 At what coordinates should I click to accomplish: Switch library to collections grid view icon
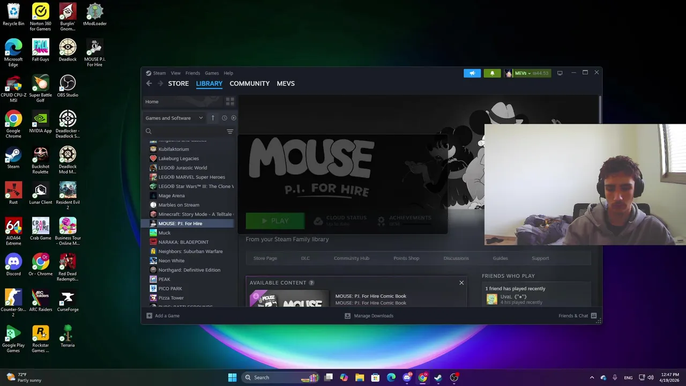click(230, 101)
